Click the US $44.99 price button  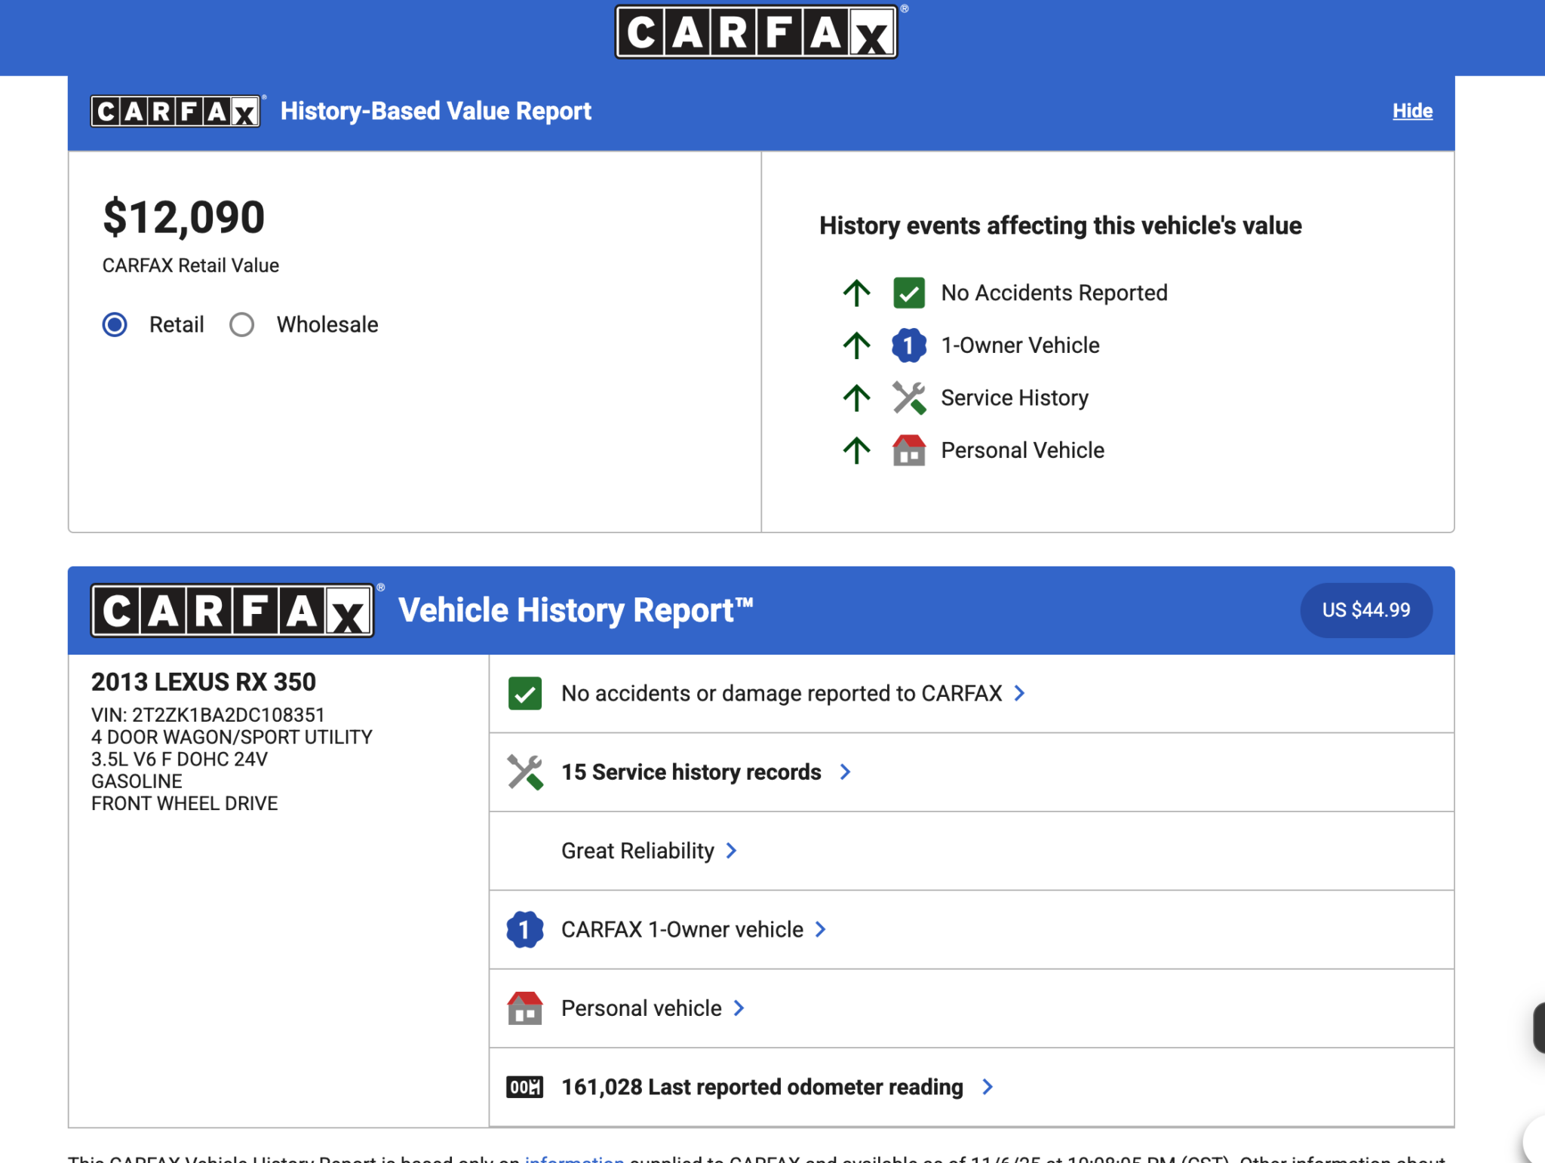(1365, 610)
